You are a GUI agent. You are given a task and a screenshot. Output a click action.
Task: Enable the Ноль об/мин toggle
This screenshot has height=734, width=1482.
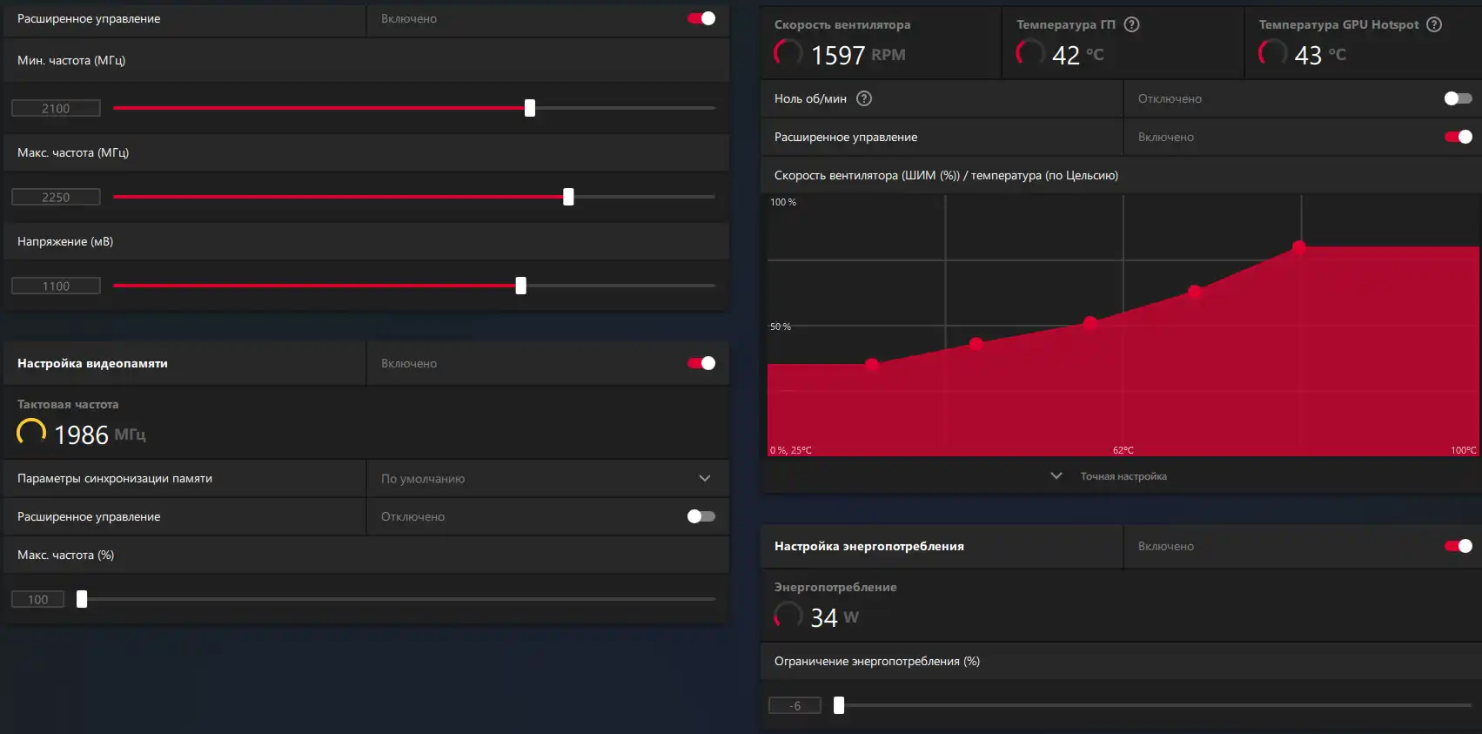tap(1458, 98)
